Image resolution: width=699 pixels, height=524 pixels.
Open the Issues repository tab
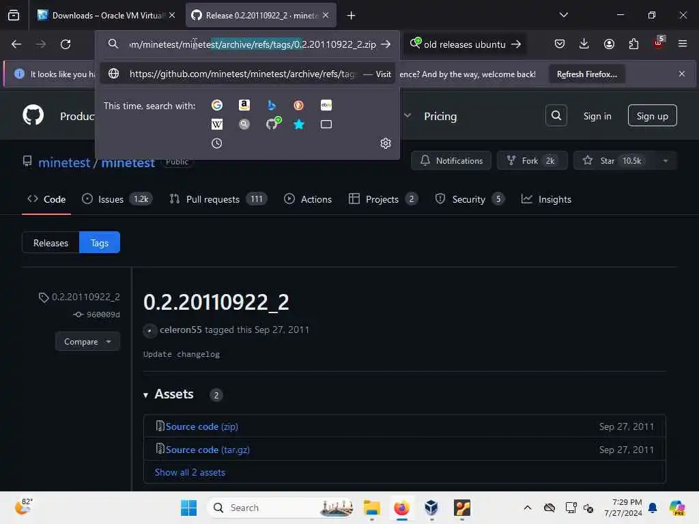[117, 199]
